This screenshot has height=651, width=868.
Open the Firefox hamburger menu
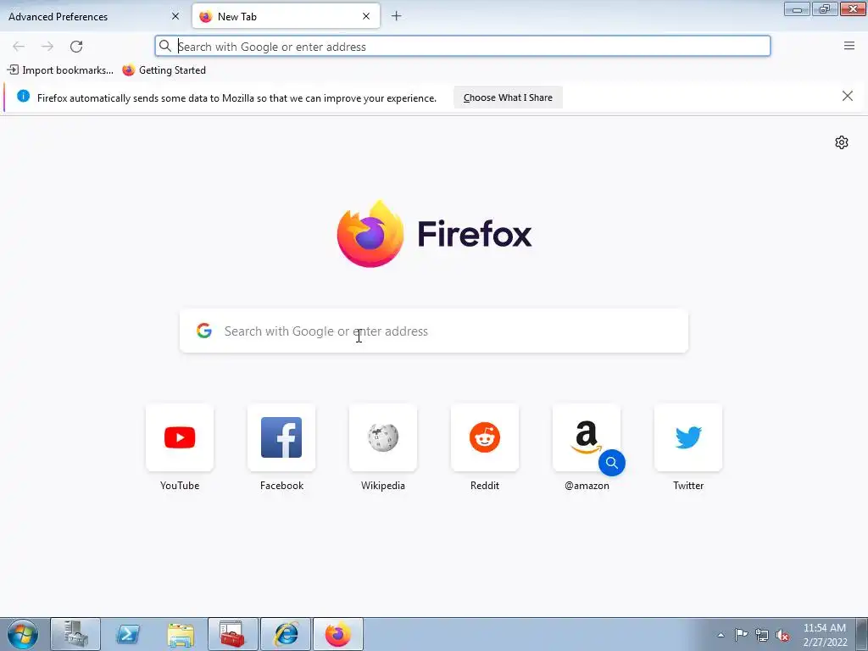[x=849, y=46]
